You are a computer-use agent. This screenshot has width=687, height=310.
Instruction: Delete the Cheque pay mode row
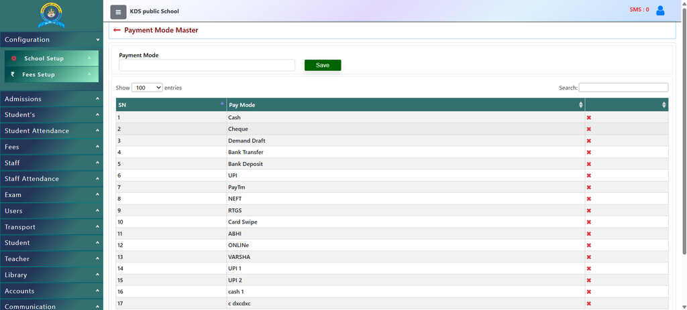click(x=589, y=129)
